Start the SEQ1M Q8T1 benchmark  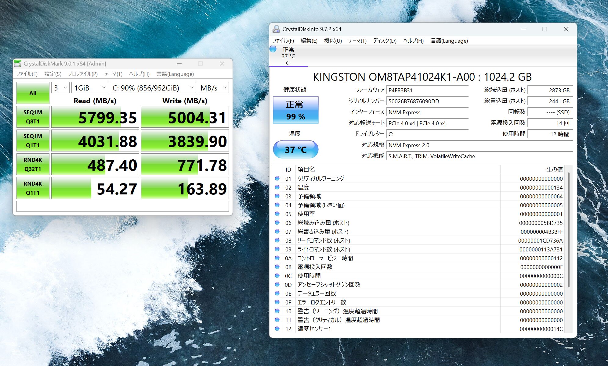pos(33,117)
